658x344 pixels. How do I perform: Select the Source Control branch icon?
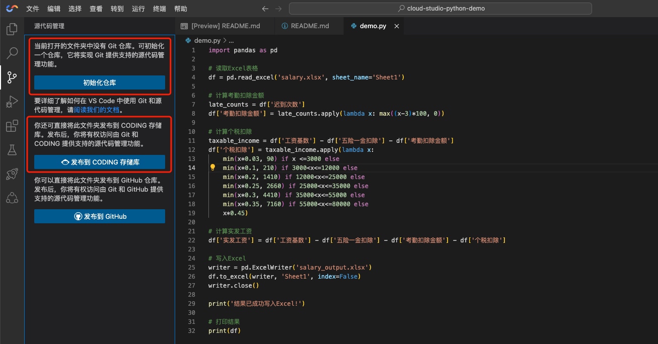(12, 77)
